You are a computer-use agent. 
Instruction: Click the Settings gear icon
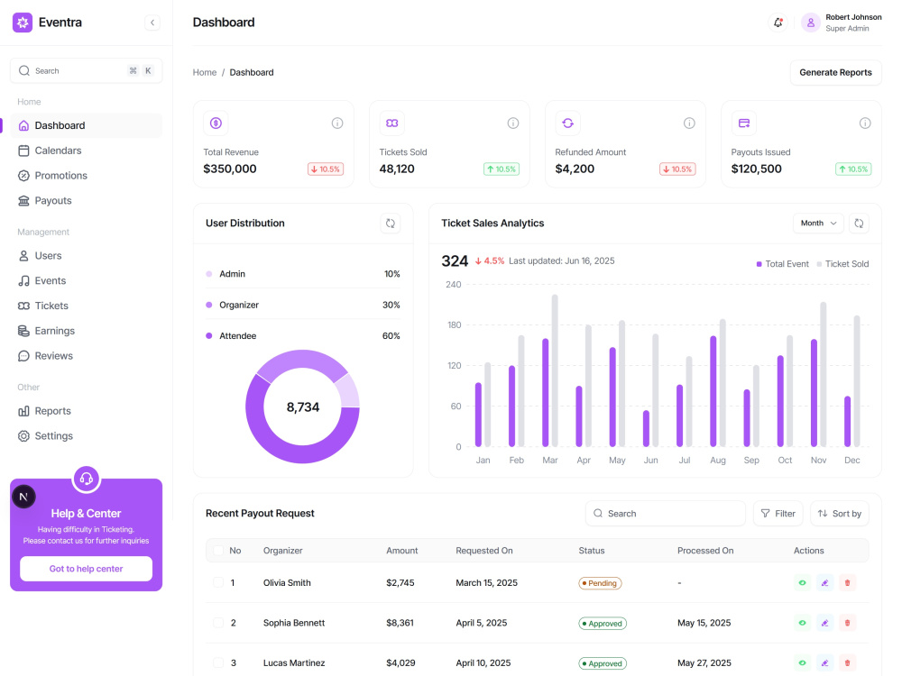tap(23, 435)
